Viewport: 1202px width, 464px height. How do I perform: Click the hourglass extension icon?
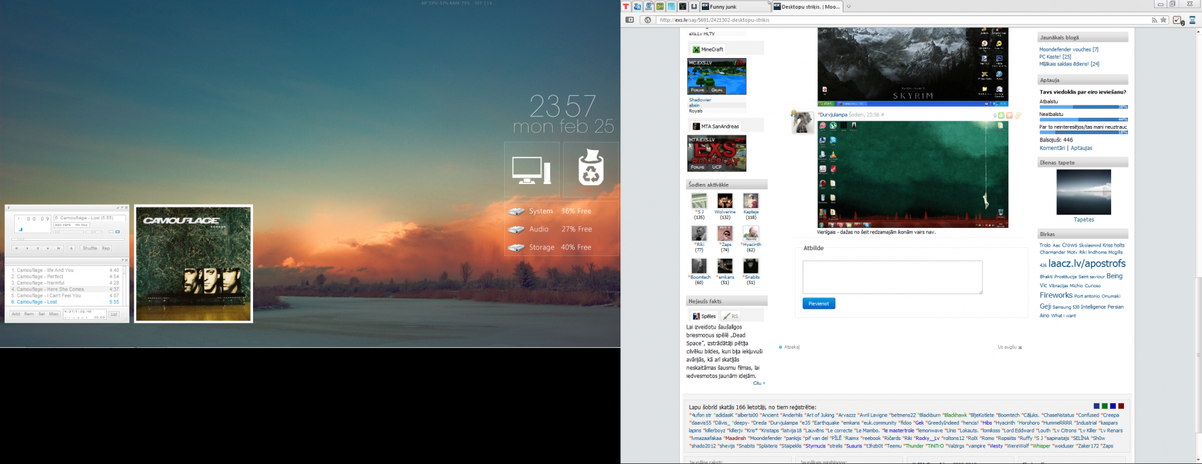(1193, 20)
